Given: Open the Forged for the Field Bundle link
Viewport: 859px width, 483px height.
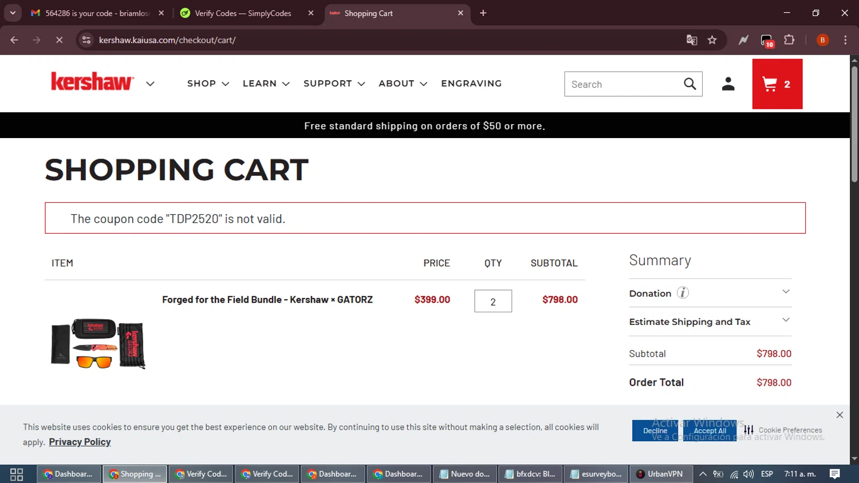Looking at the screenshot, I should [x=267, y=300].
